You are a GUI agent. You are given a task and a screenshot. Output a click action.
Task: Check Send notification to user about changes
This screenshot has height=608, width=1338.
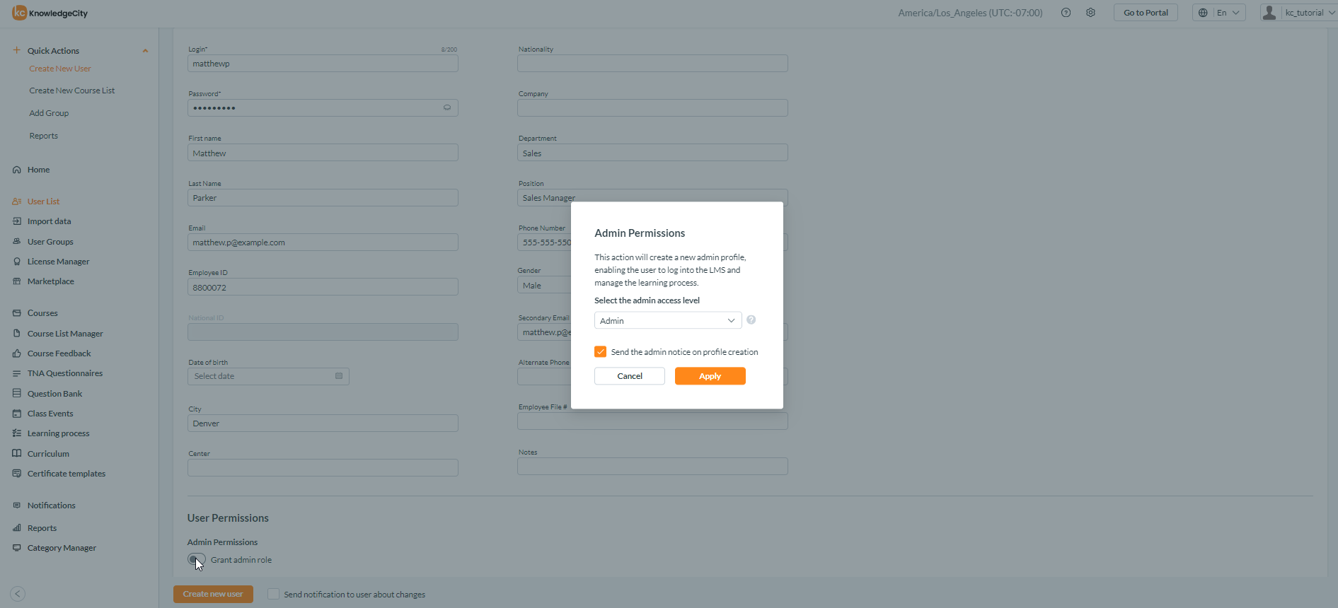(273, 595)
